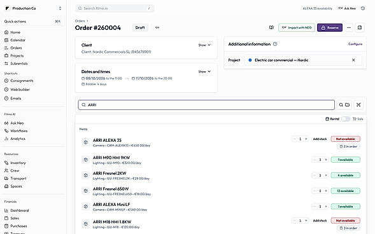Open the folder browse icon

347,105
